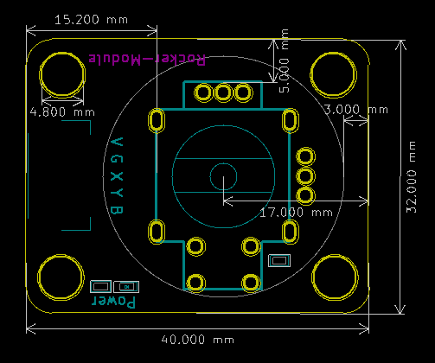Select the 3.000 mm dimension label

(356, 110)
